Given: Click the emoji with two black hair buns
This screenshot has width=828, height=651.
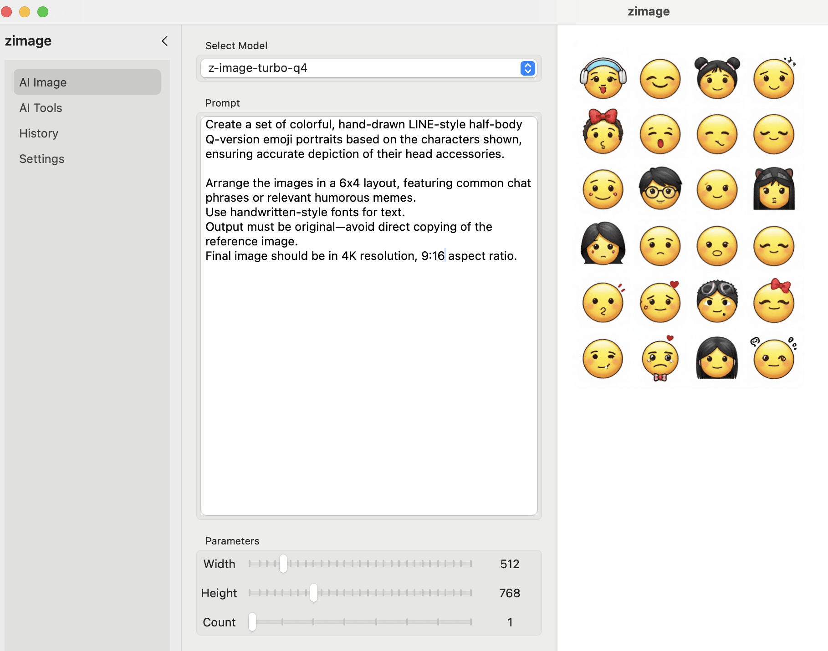Looking at the screenshot, I should coord(717,78).
